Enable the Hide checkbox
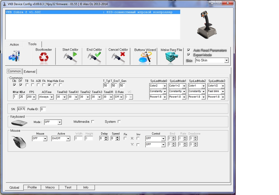 click(x=55, y=85)
